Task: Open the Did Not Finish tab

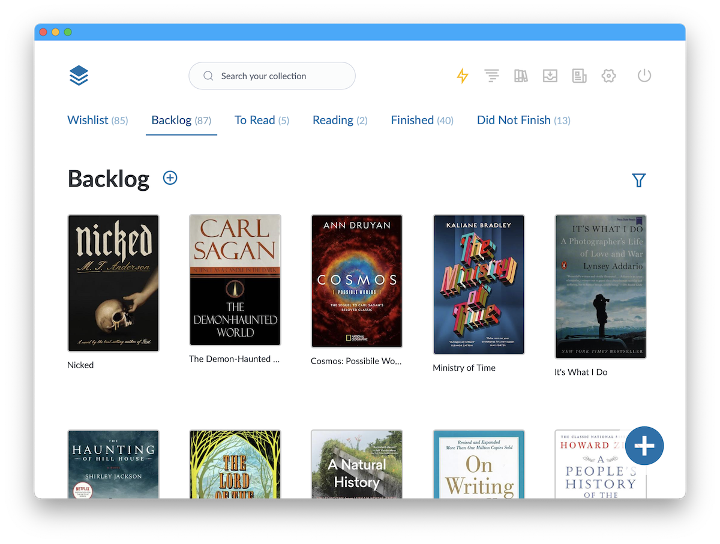Action: click(523, 120)
